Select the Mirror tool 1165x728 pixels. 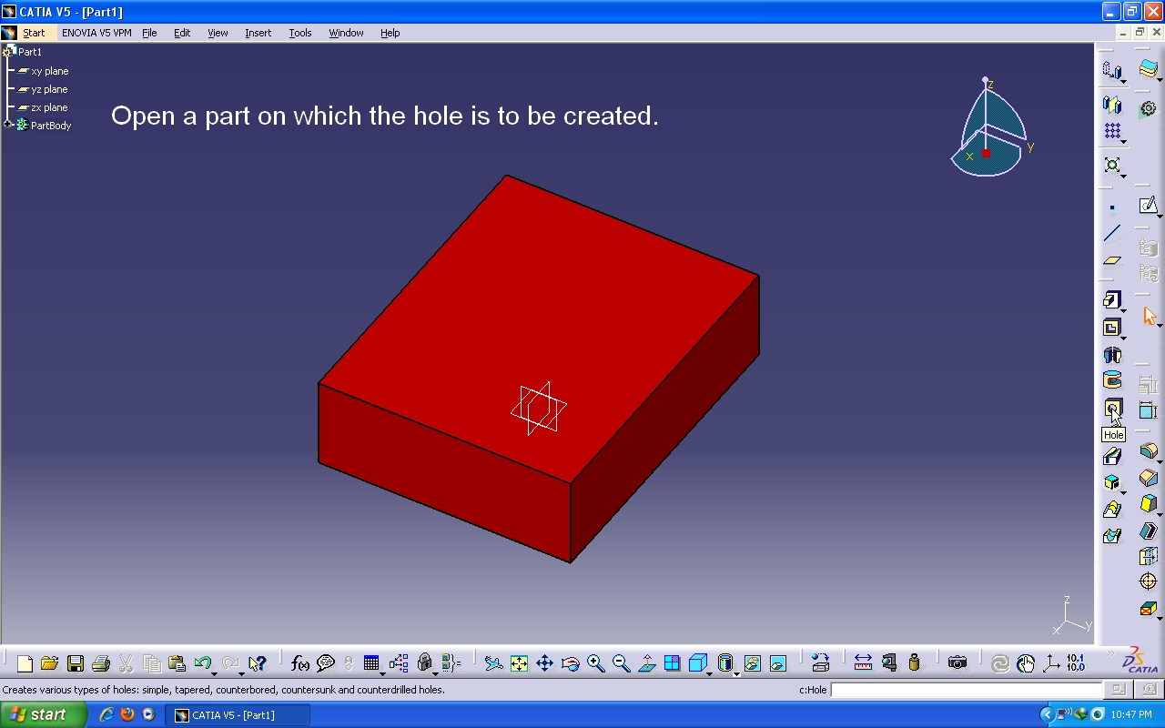pos(1111,105)
